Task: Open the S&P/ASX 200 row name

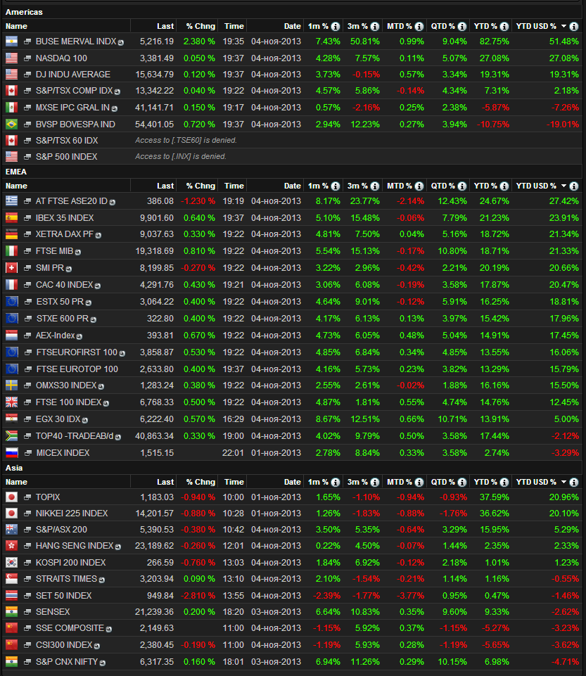Action: click(x=61, y=530)
